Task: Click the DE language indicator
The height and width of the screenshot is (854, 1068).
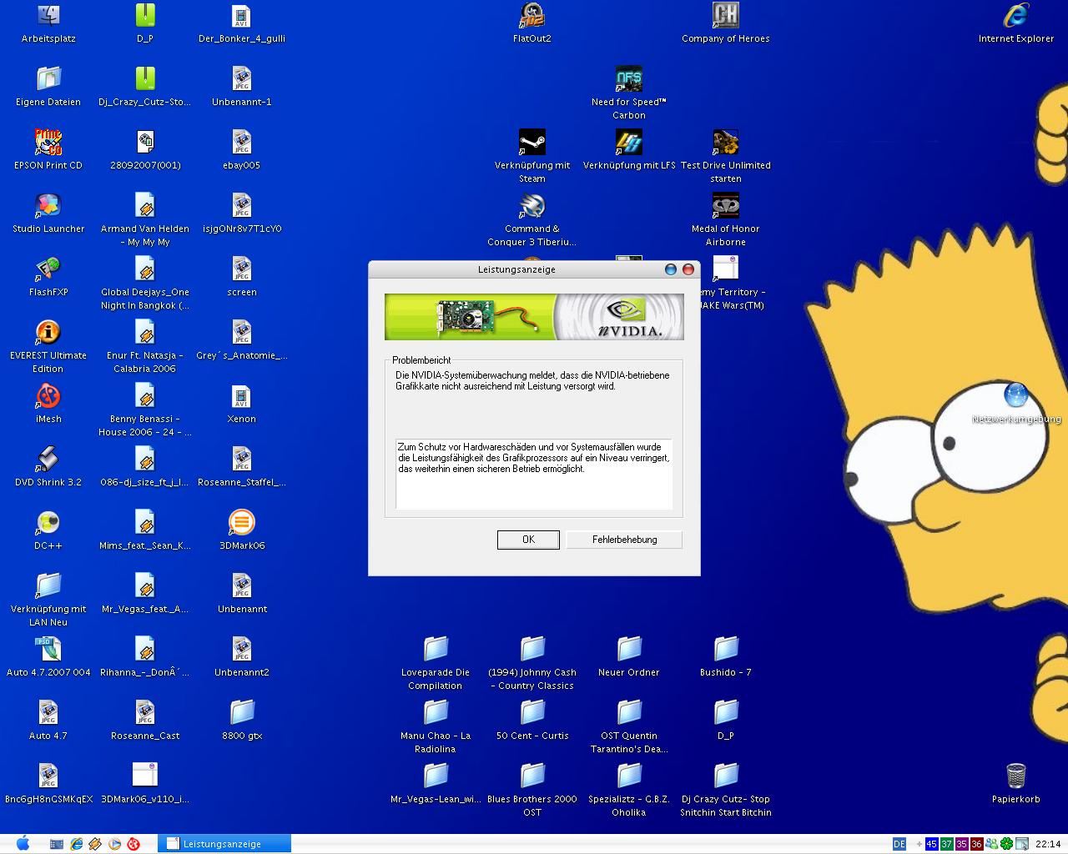Action: (x=899, y=844)
